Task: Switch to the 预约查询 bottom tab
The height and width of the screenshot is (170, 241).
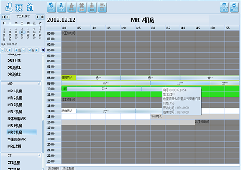Action: click(68, 168)
